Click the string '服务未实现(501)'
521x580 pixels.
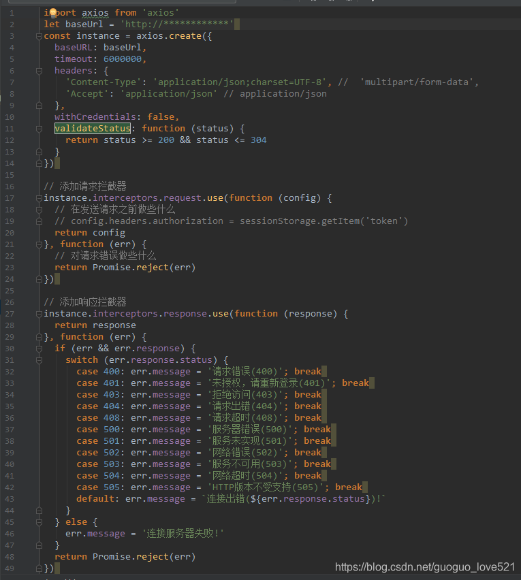pos(250,441)
